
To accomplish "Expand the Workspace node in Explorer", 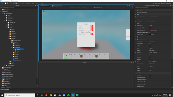I will tap(1, 10).
